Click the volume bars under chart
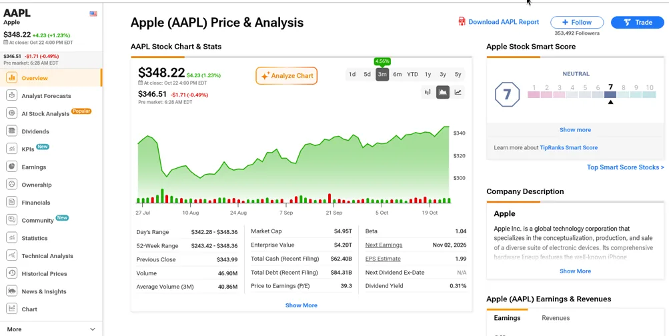Viewport: 669px width, 336px height. 293,197
